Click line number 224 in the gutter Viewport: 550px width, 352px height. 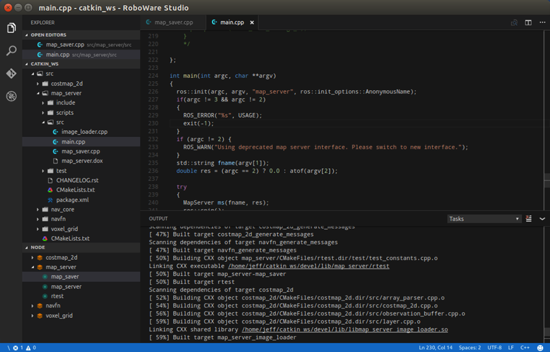153,76
